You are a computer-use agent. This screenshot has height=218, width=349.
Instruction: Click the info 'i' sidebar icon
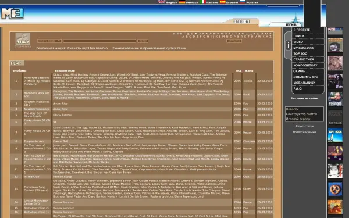coord(288,45)
